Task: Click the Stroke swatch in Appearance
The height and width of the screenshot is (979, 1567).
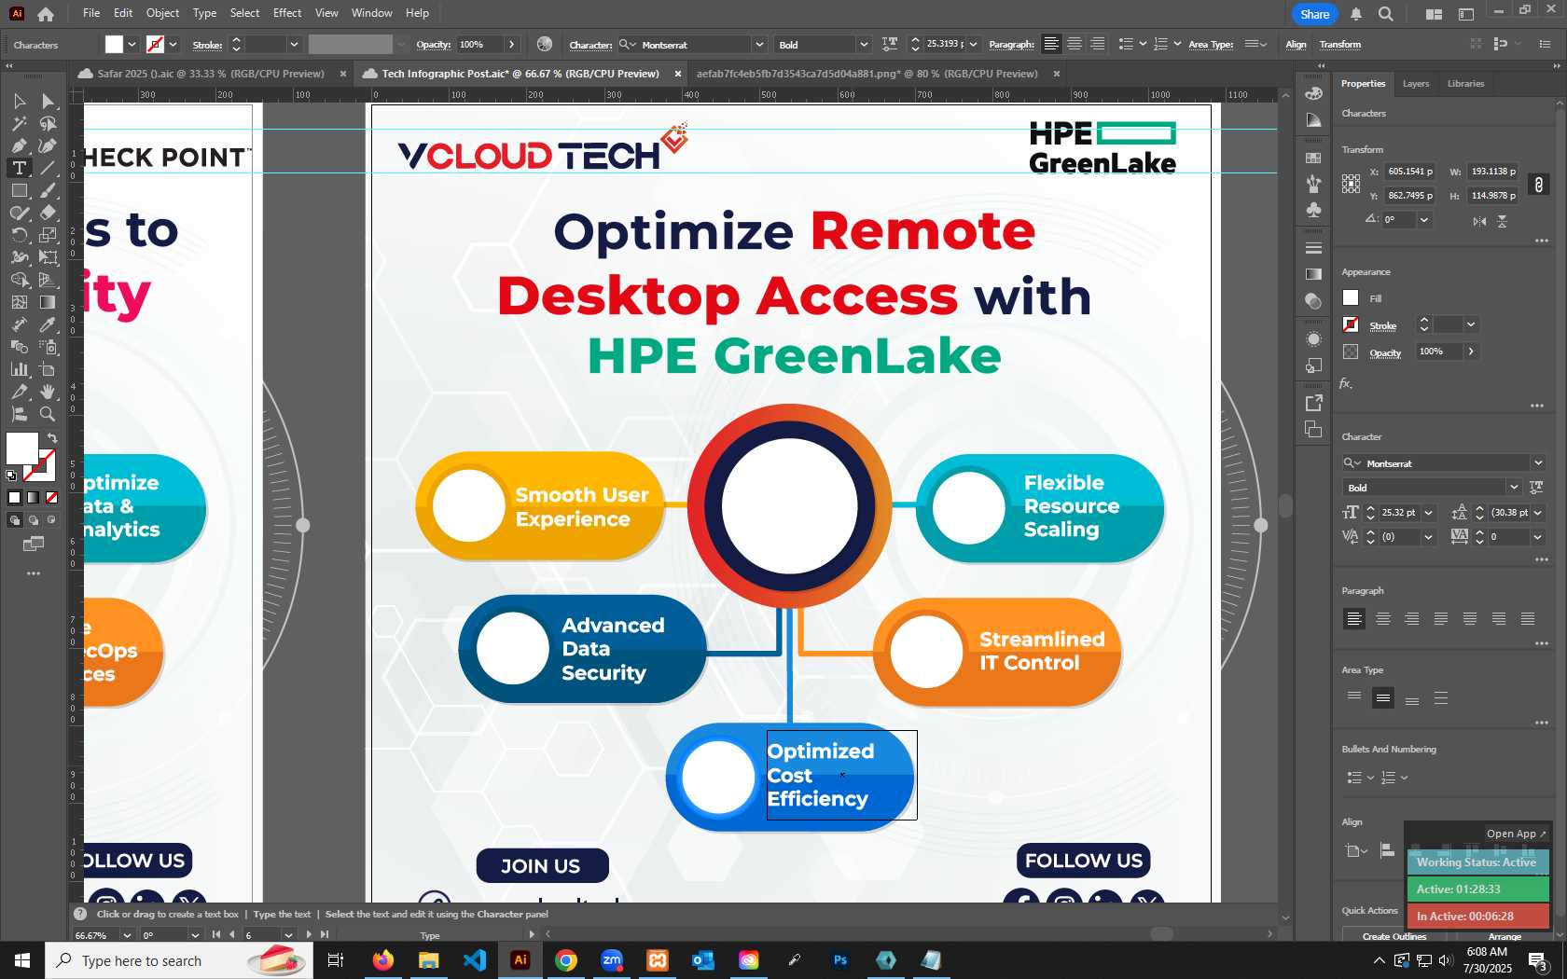Action: [x=1351, y=324]
